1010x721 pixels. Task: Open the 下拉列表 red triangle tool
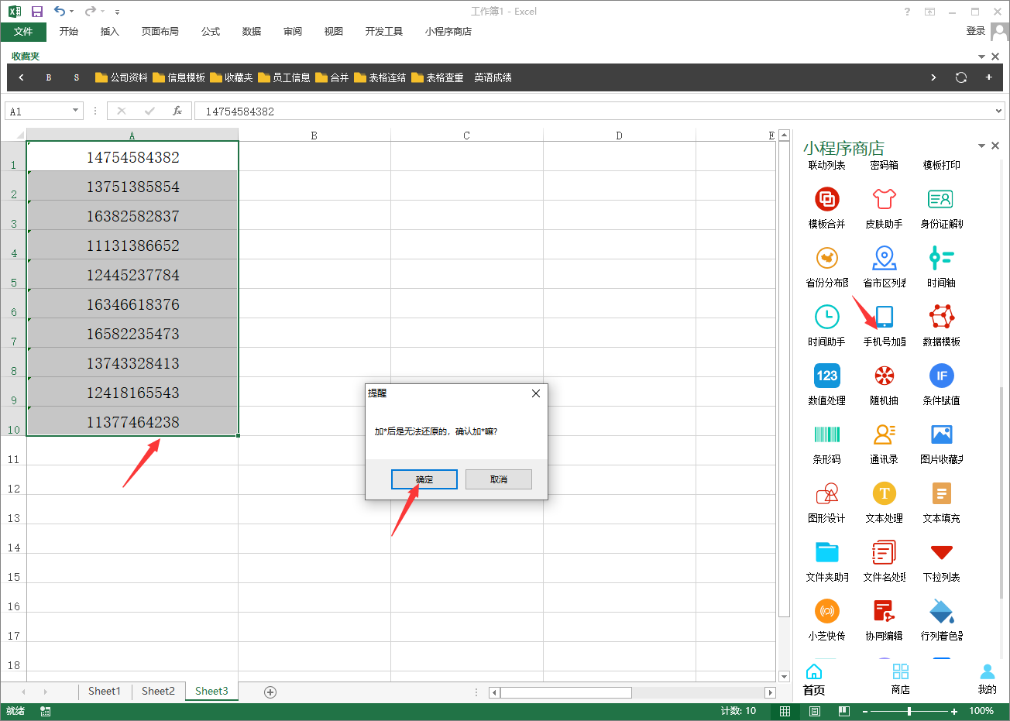click(941, 553)
